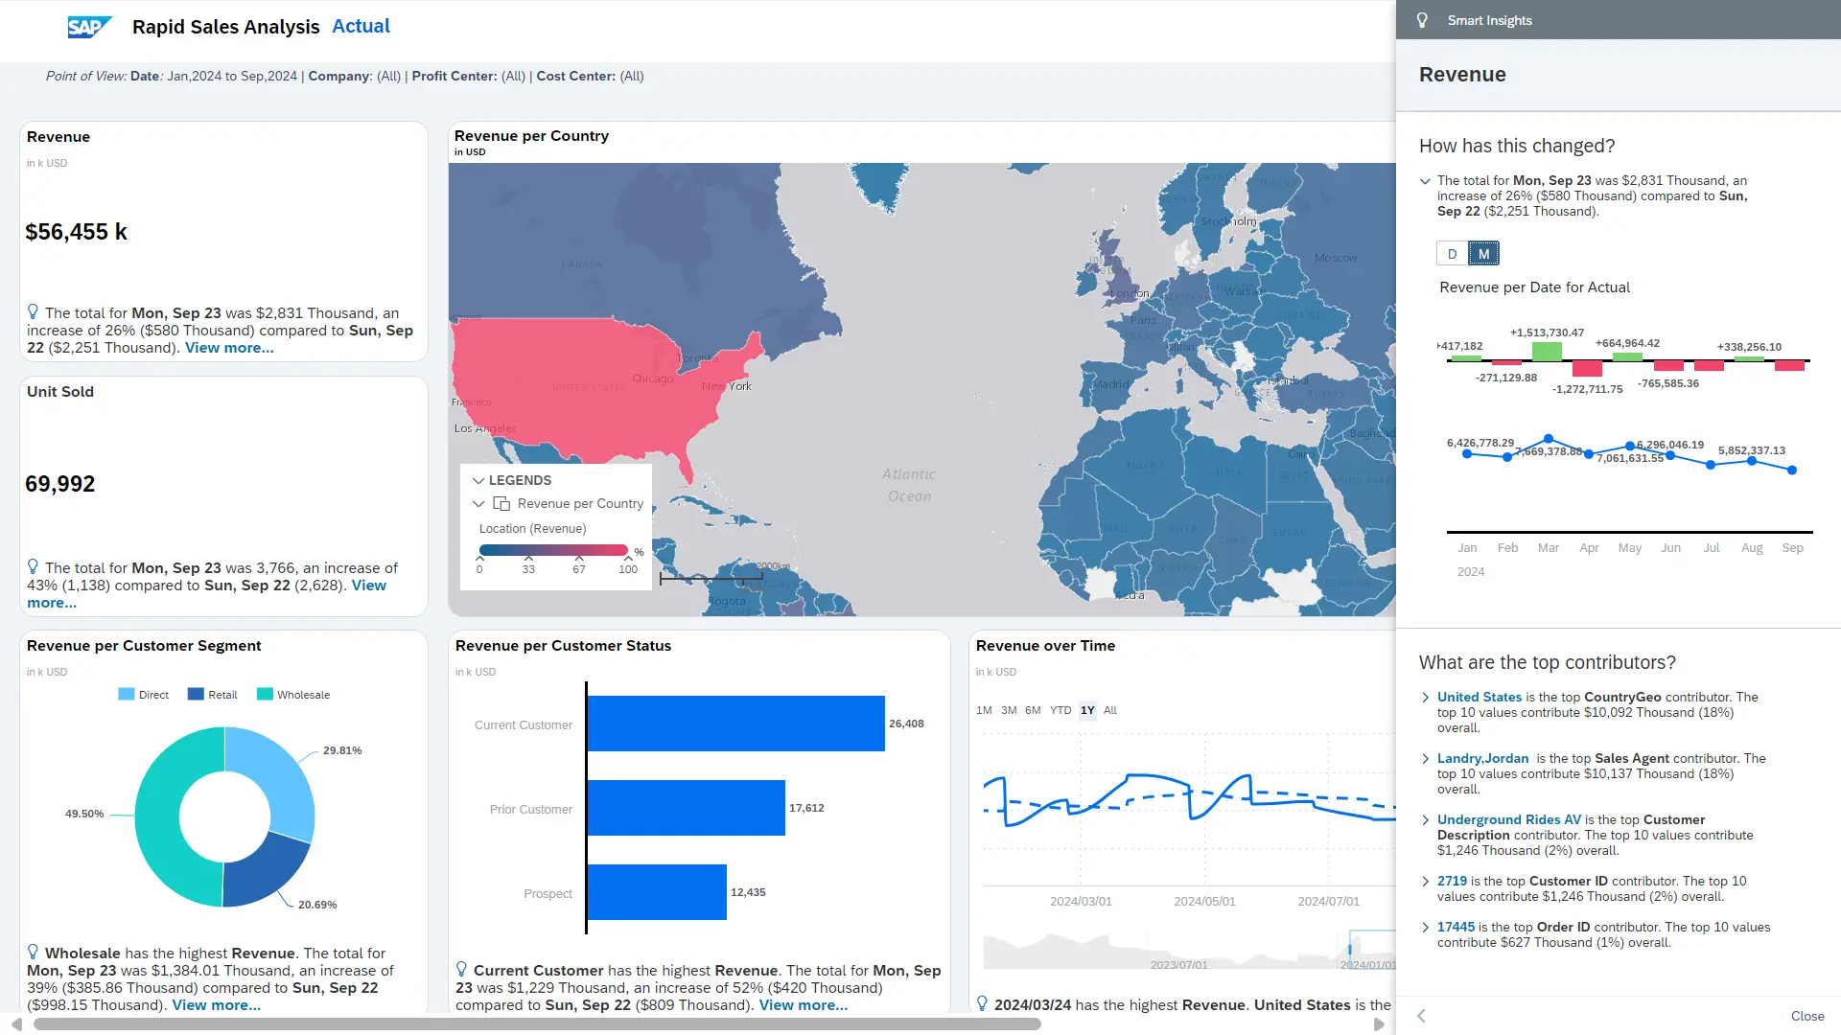Viewport: 1841px width, 1035px height.
Task: Click the Smart Insights lightbulb icon in the panel header
Action: [x=1422, y=20]
